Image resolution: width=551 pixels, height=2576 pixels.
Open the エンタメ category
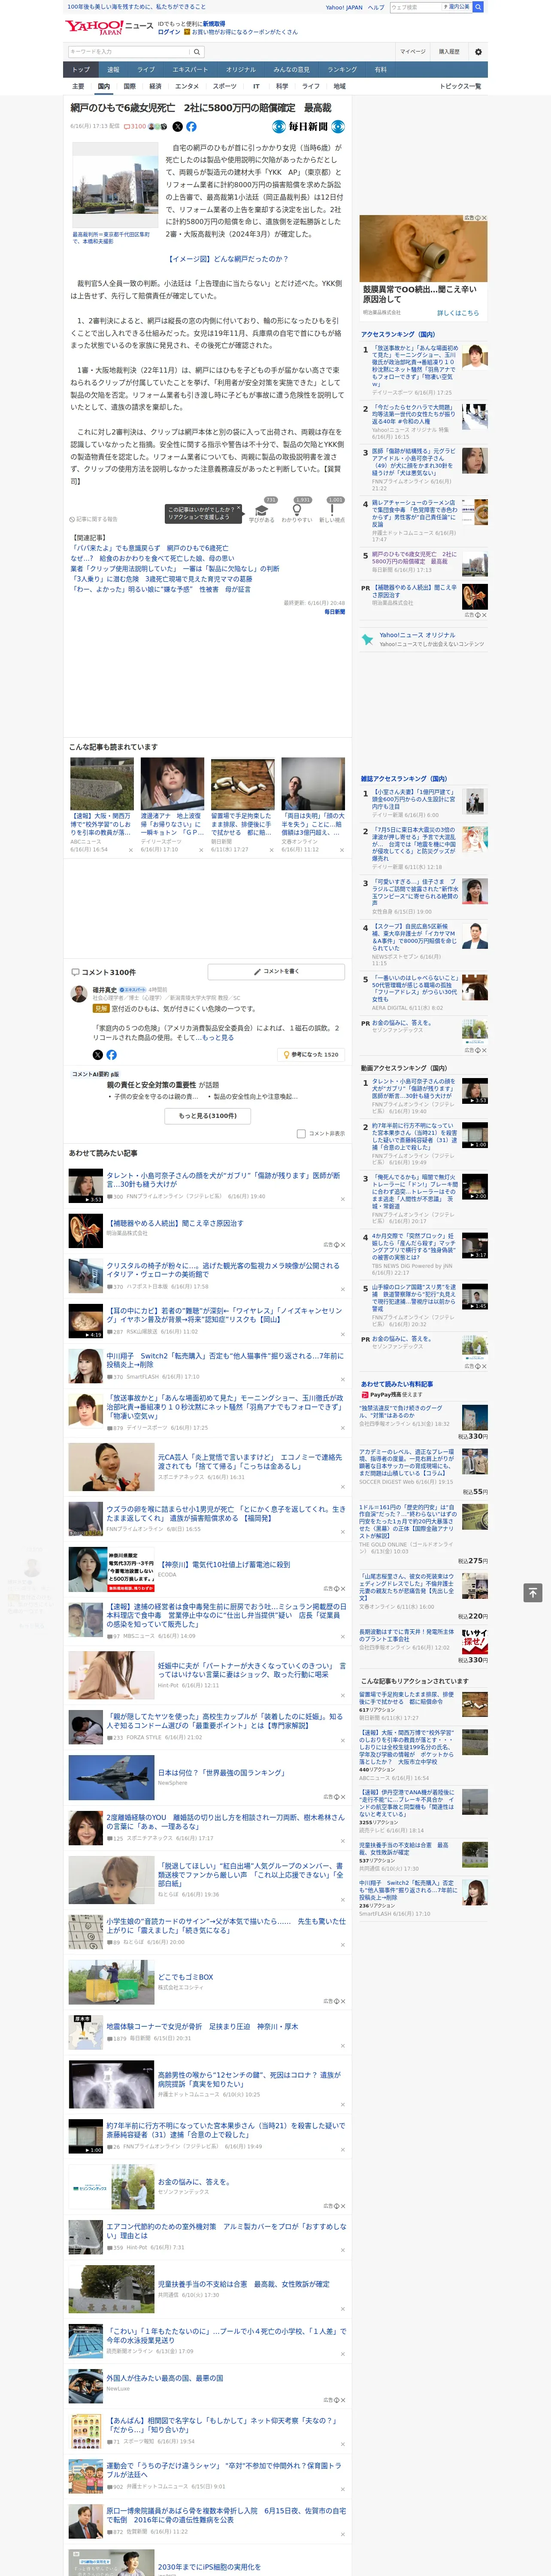tap(187, 86)
